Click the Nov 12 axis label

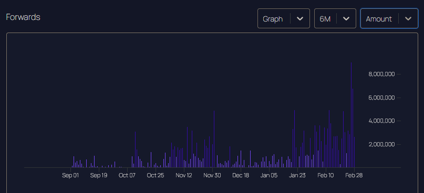[184, 176]
